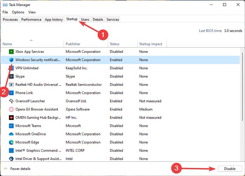Collapse view with Fewer details

coord(17,169)
